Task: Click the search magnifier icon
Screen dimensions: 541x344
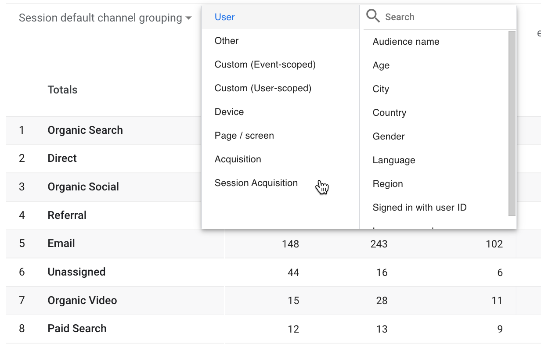Action: (x=373, y=17)
